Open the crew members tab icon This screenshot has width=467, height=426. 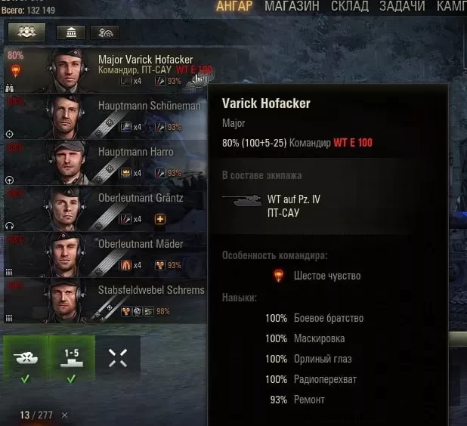(26, 32)
